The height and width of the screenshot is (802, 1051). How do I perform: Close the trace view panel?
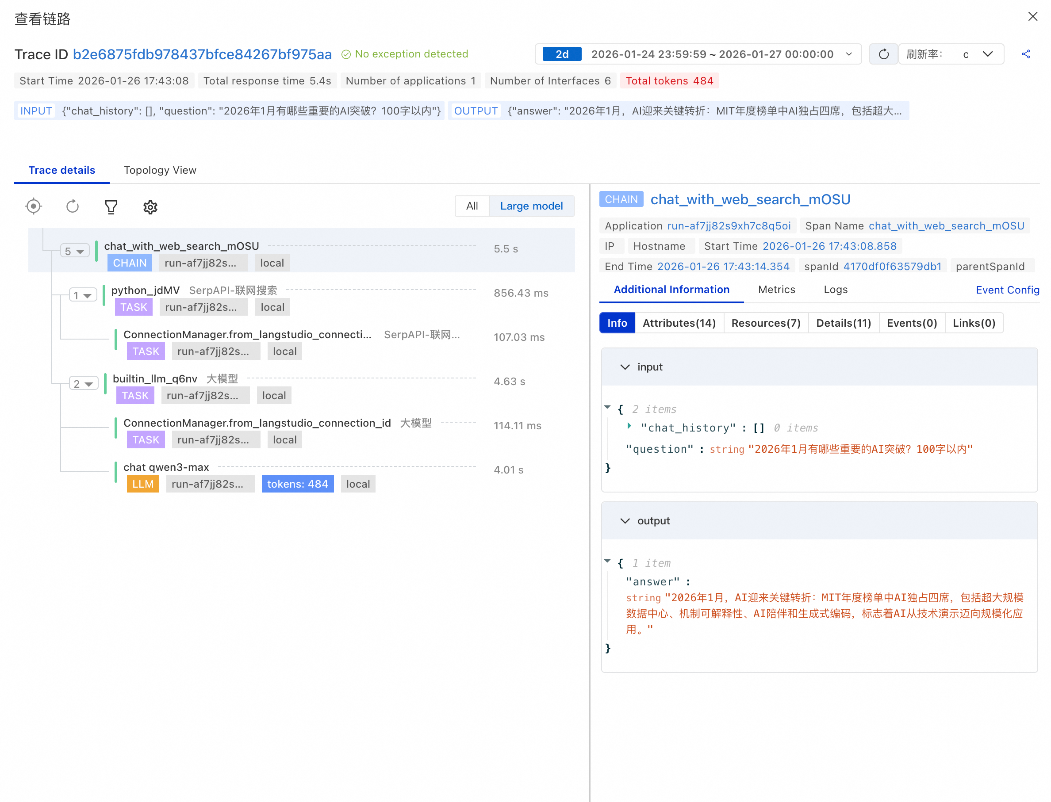[1032, 17]
